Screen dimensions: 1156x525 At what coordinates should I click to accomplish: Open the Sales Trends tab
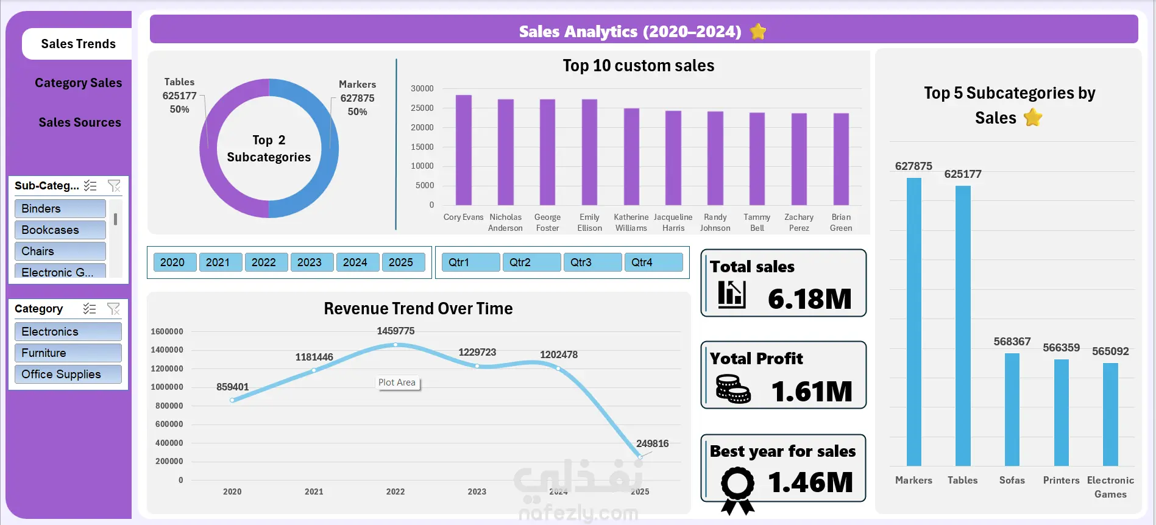[78, 44]
